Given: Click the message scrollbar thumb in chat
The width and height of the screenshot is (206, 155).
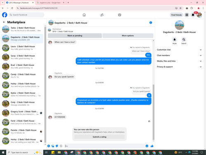Looking at the screenshot, I should [x=153, y=112].
